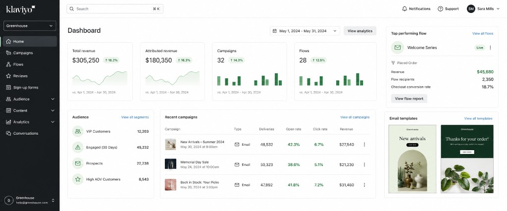Screen dimensions: 507x211
Task: Open the Sara Mills user menu chevron
Action: pyautogui.click(x=498, y=9)
